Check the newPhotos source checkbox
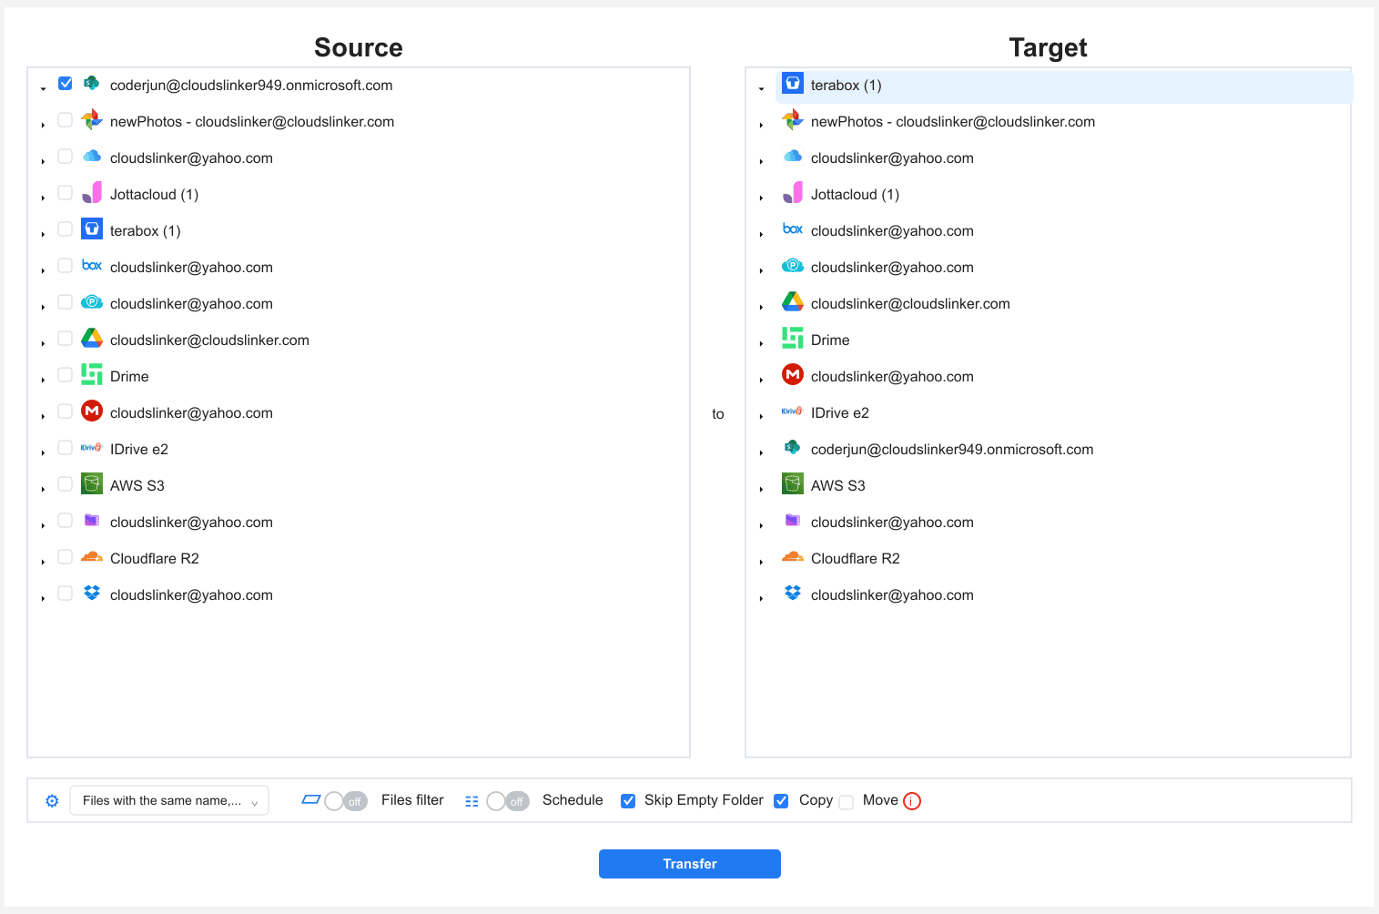This screenshot has width=1379, height=914. click(66, 119)
